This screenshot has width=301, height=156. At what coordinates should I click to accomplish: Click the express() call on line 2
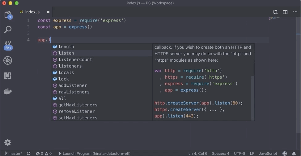click(x=80, y=27)
